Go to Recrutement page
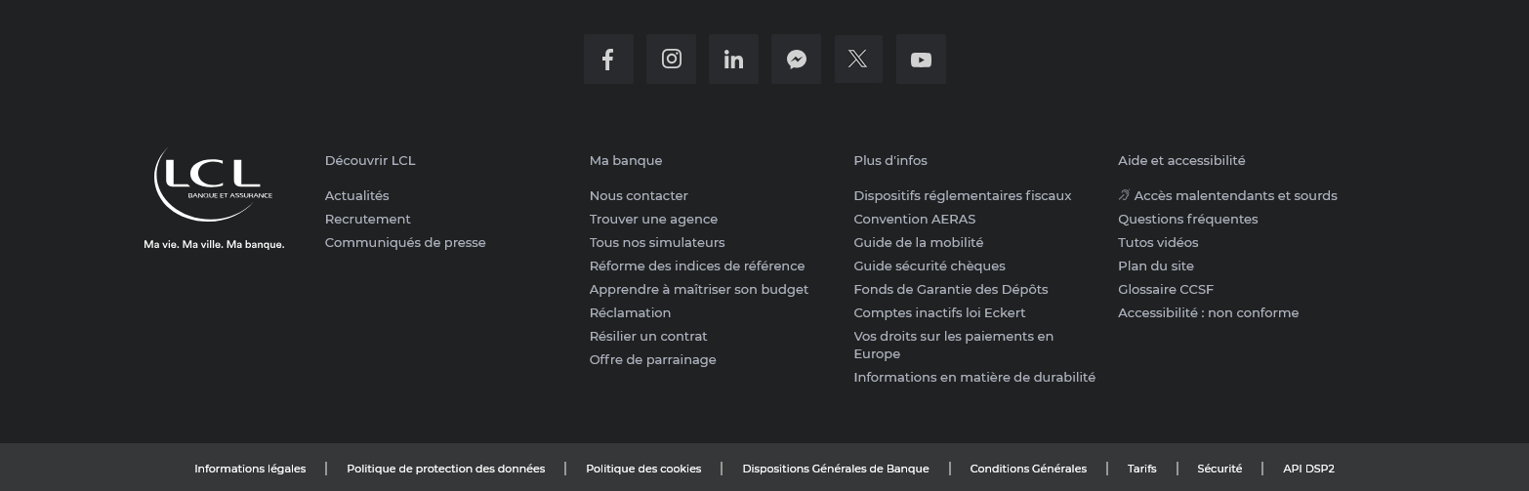This screenshot has height=491, width=1529. (x=367, y=219)
